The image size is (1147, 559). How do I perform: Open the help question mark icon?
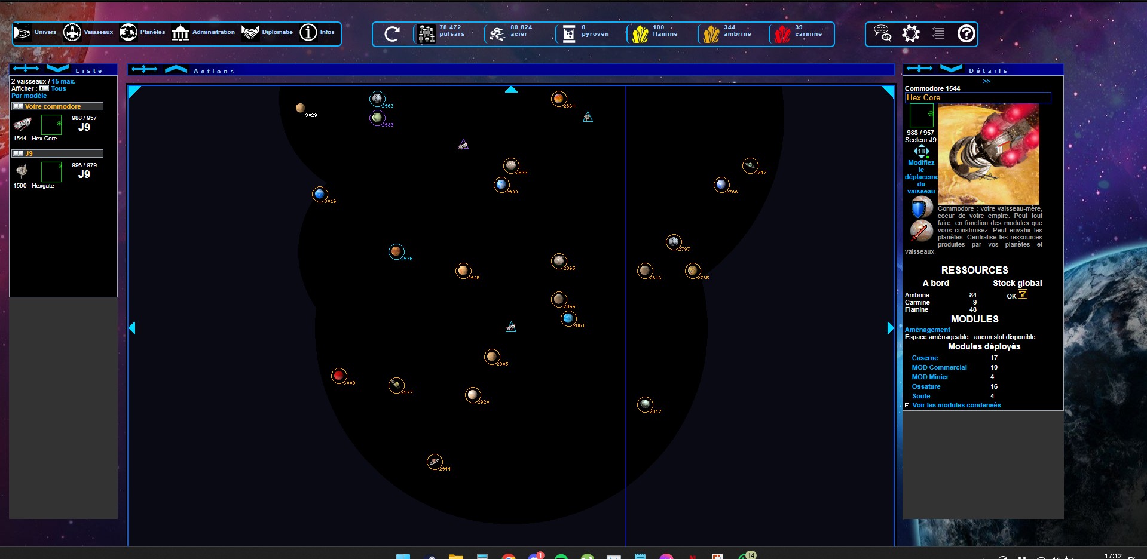click(966, 33)
